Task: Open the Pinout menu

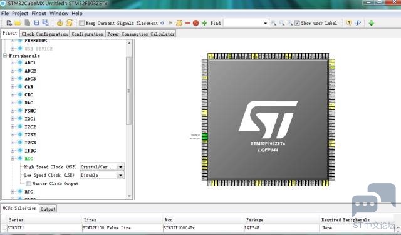Action: [x=39, y=14]
